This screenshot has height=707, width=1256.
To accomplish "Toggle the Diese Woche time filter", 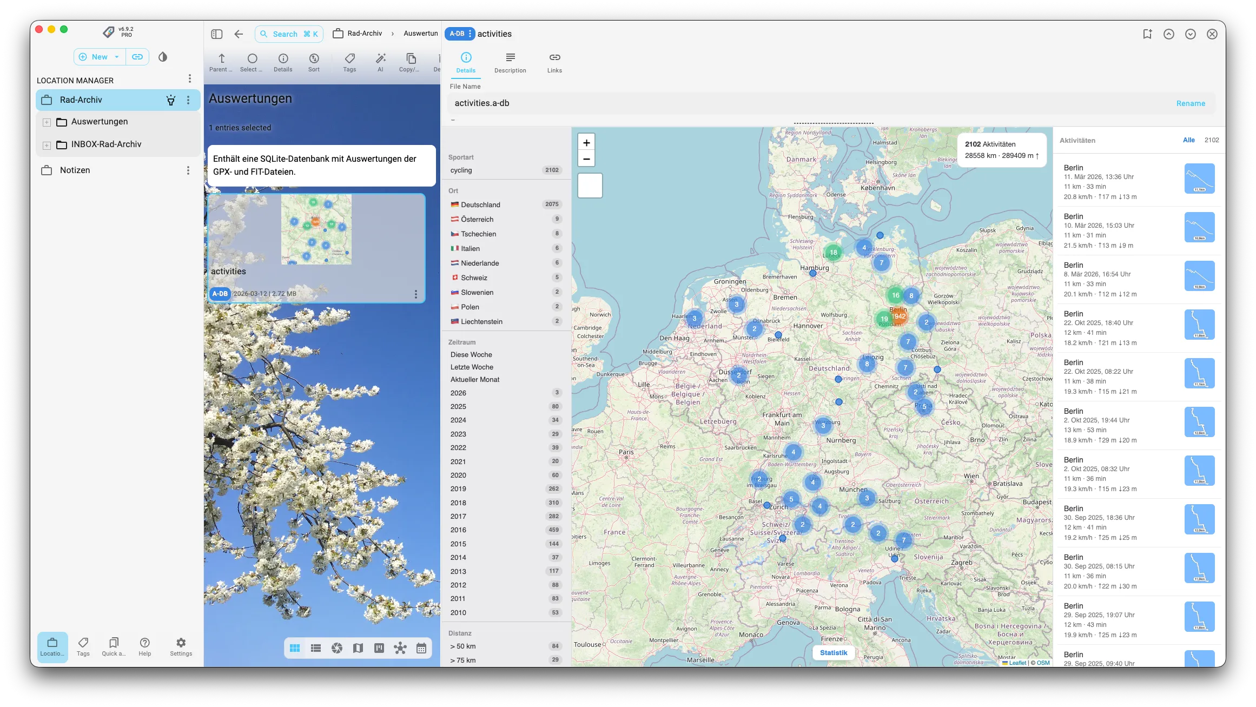I will pos(471,354).
